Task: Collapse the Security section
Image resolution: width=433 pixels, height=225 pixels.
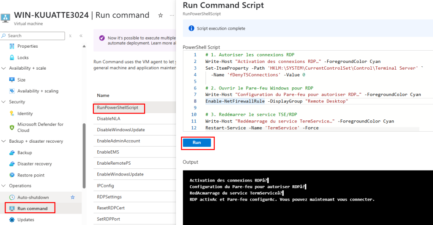Action: (x=3, y=102)
